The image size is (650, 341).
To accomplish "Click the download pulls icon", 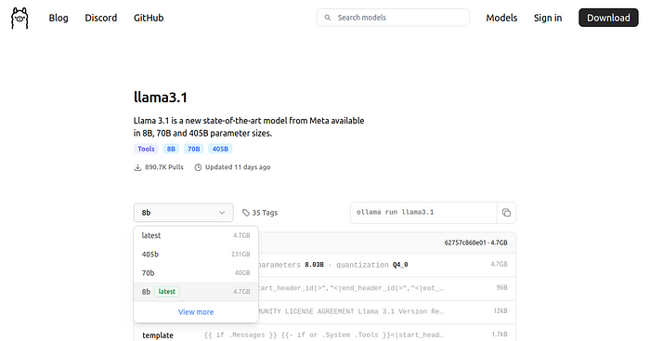I will coord(137,167).
